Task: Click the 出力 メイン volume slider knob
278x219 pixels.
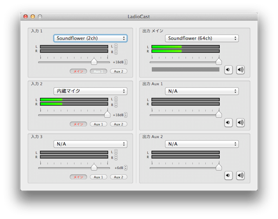Action: point(219,61)
